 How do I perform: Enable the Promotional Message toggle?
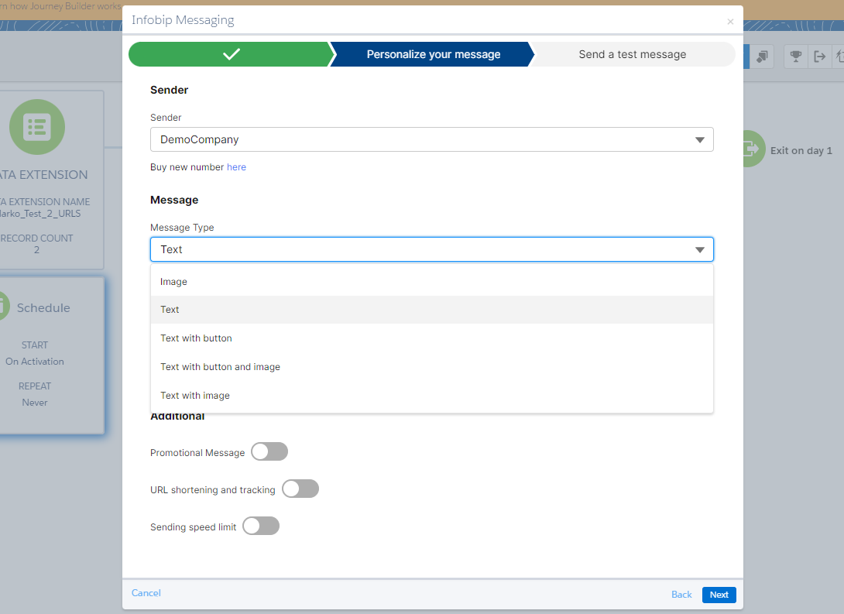click(x=269, y=451)
